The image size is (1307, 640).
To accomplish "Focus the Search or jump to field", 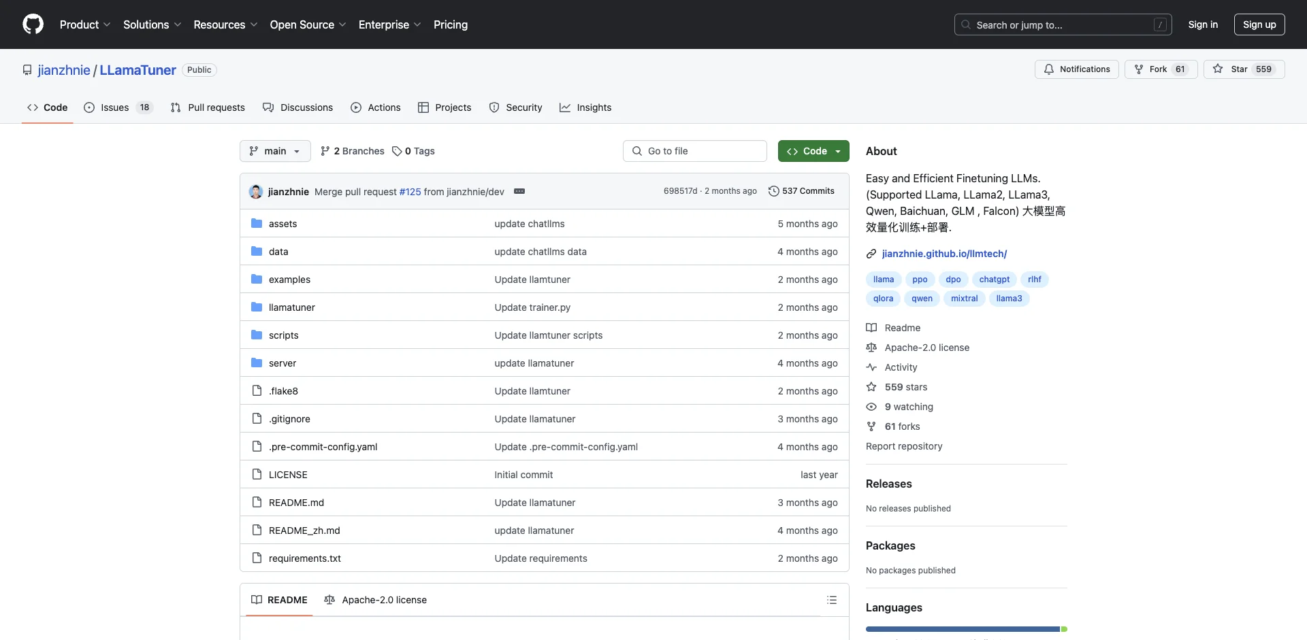I will click(x=1063, y=24).
